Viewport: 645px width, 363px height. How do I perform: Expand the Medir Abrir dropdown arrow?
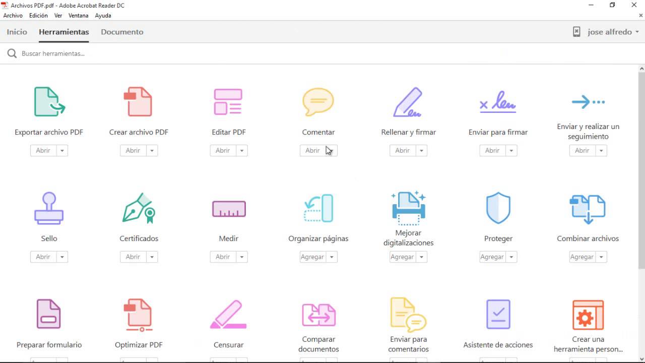tap(242, 257)
